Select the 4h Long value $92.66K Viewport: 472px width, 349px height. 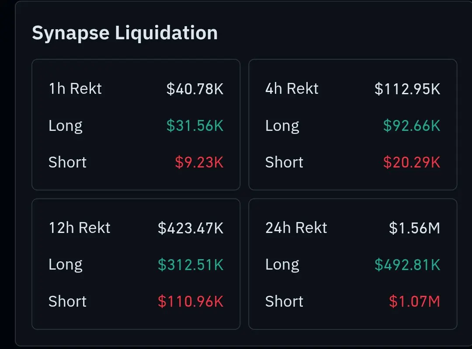pos(412,126)
